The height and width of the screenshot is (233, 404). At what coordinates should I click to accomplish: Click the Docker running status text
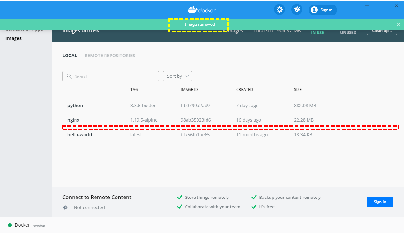tap(30, 225)
